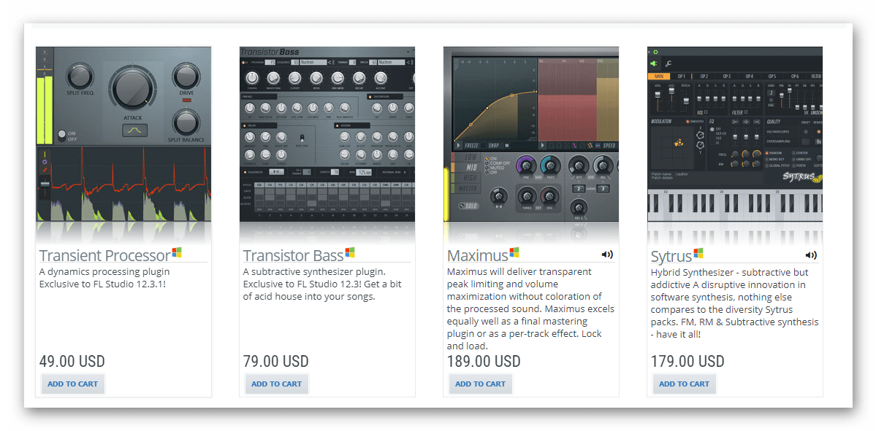
Task: Click the 'Maximus will deliver transparent' description
Action: tap(530, 309)
